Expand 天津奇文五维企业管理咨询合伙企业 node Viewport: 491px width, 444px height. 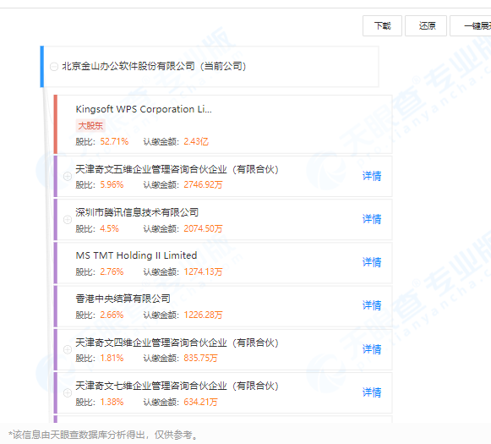tap(68, 177)
